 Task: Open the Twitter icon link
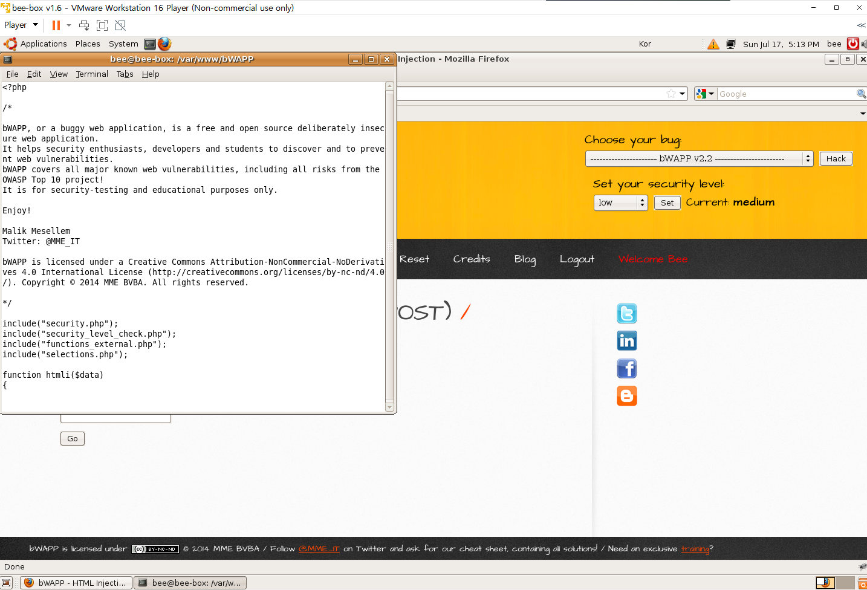[x=627, y=313]
